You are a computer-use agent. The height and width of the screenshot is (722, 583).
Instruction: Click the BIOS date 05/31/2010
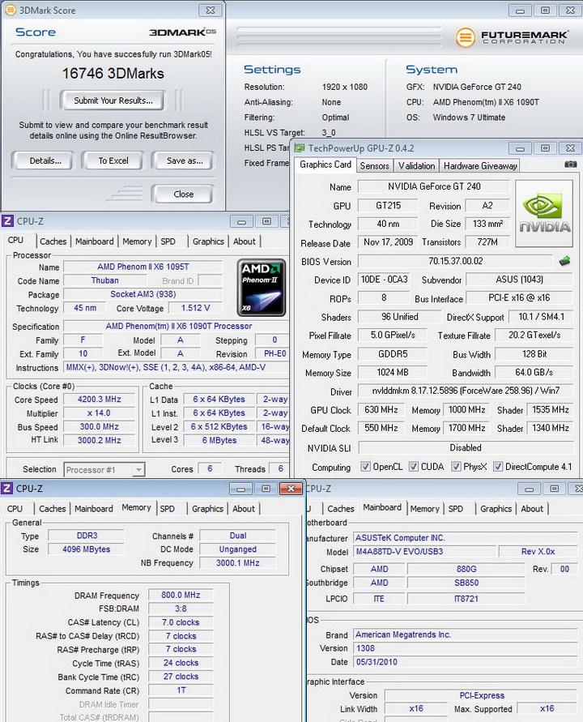[466, 662]
